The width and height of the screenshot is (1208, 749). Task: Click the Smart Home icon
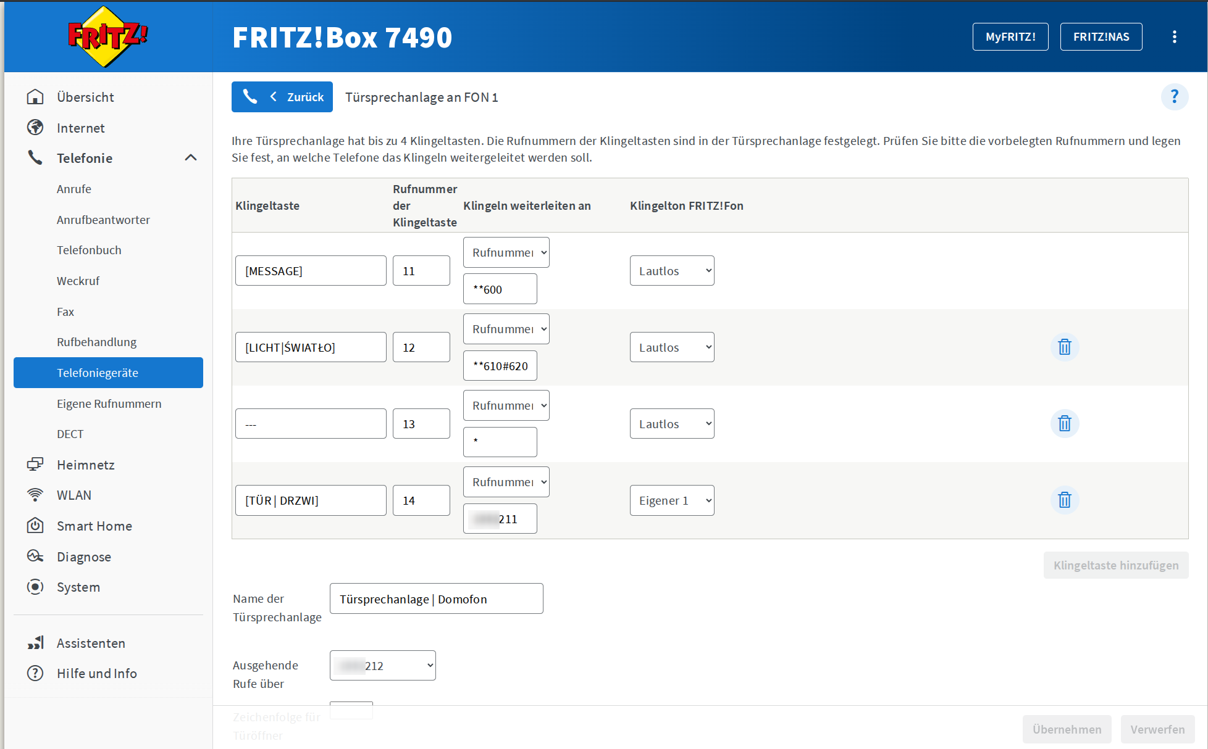click(x=35, y=526)
